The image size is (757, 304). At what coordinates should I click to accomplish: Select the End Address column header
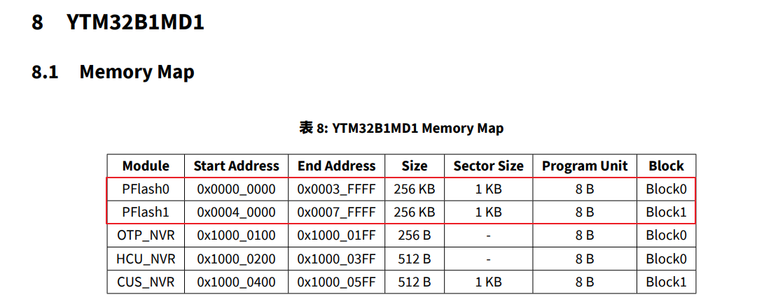tap(337, 166)
